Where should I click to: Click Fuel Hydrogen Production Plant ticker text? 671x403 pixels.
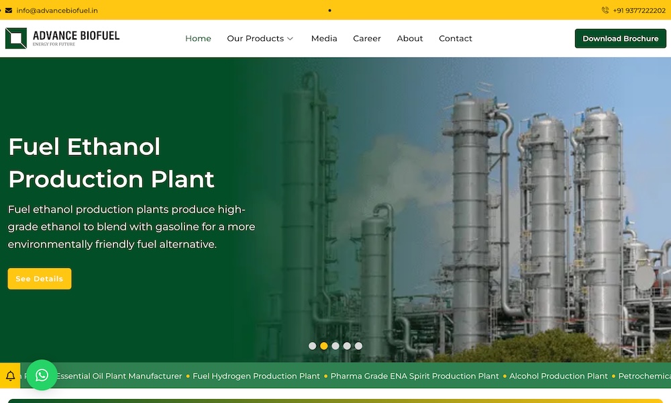(x=256, y=376)
